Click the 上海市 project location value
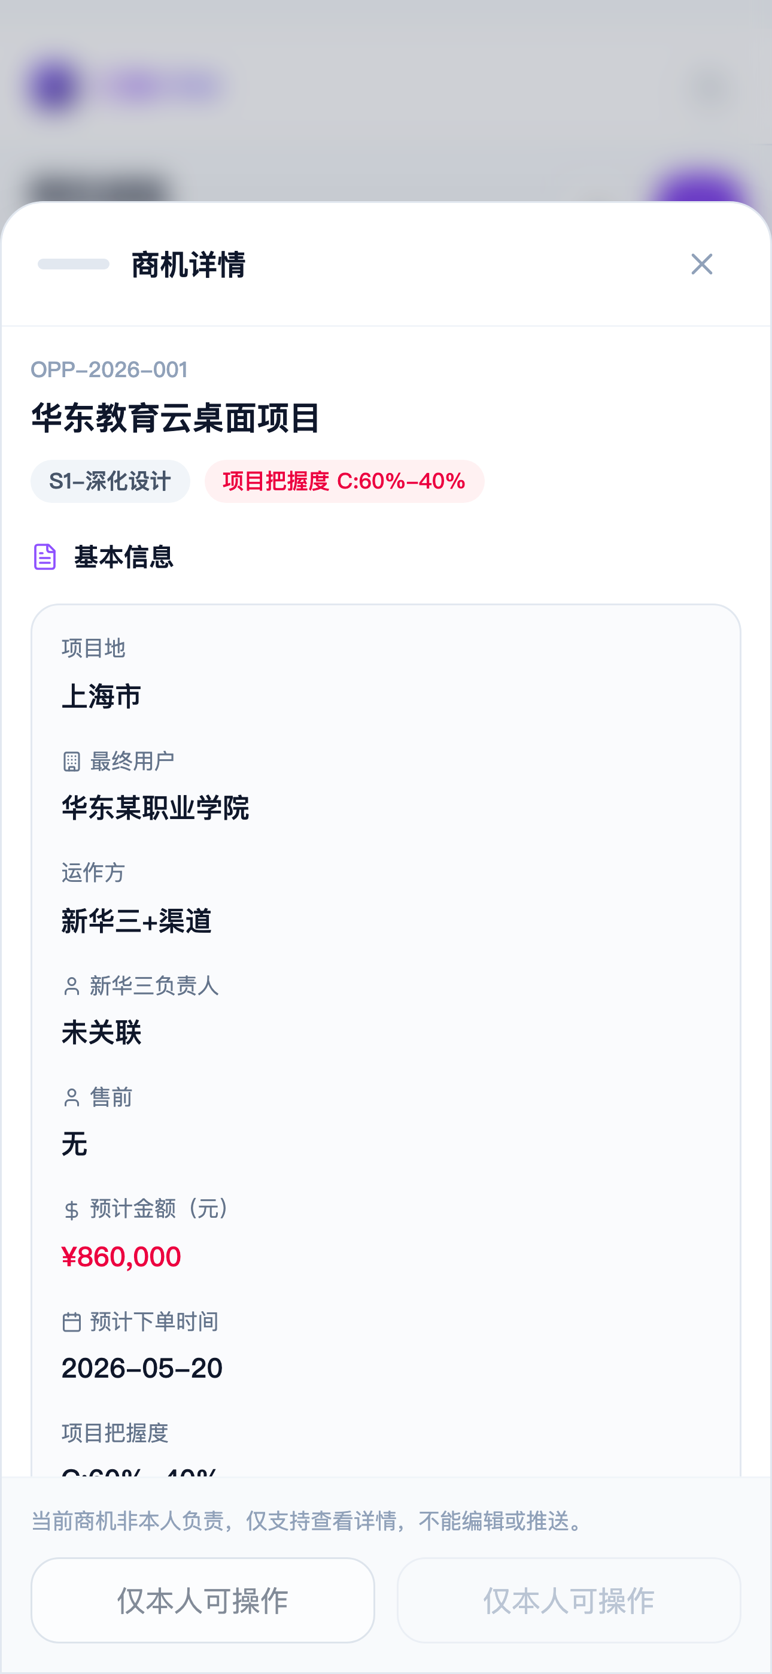This screenshot has height=1674, width=772. coord(101,696)
